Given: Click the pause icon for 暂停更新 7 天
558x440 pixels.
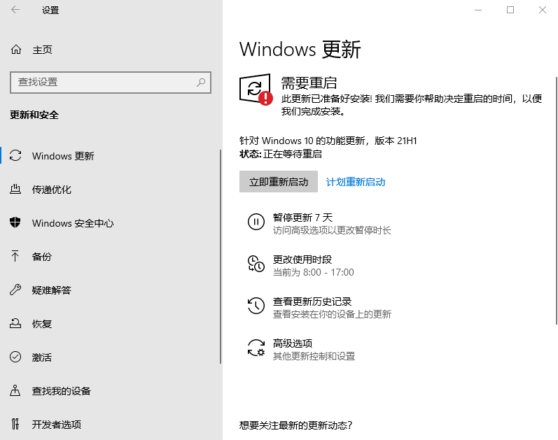Looking at the screenshot, I should point(256,222).
